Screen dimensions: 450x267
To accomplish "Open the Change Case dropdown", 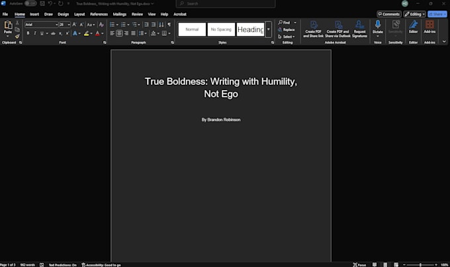I will [x=91, y=25].
